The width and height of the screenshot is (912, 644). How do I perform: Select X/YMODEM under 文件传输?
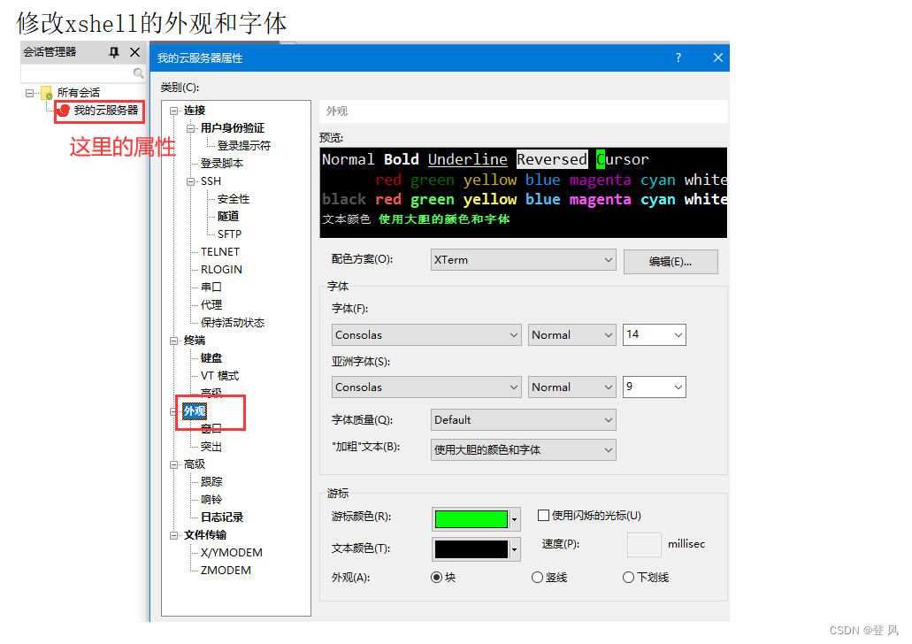point(232,553)
